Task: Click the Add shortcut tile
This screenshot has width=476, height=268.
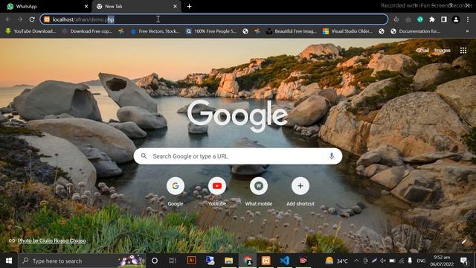Action: (300, 191)
